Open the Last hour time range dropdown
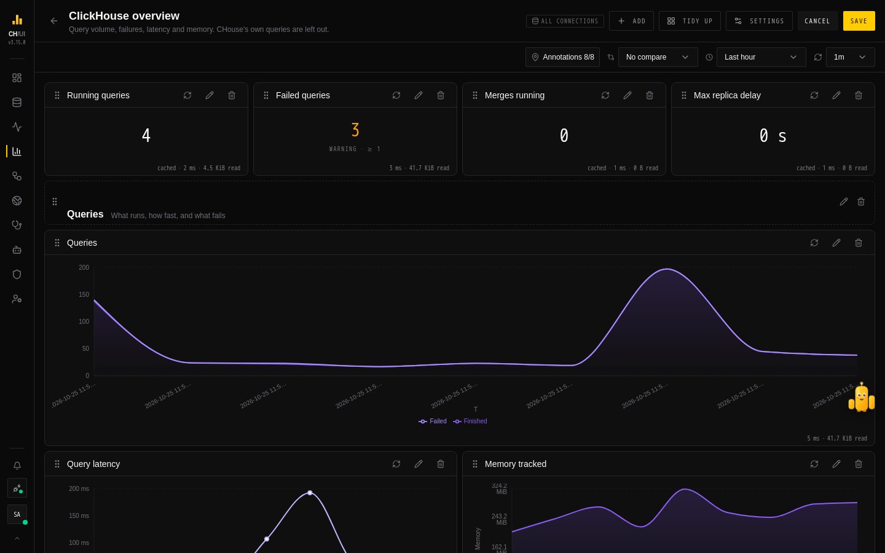 pos(761,57)
